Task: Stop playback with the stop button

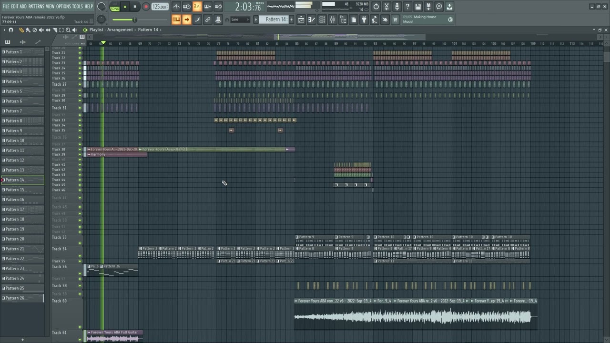Action: click(x=135, y=7)
